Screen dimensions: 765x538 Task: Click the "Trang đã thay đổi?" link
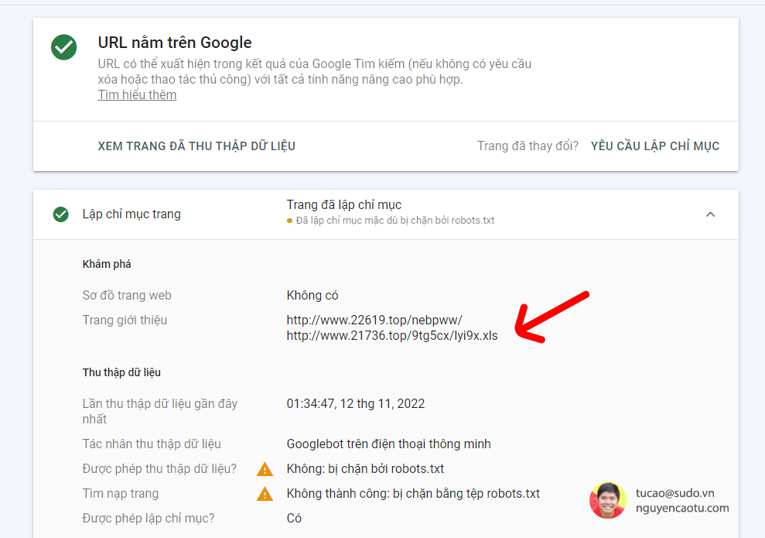click(x=528, y=146)
